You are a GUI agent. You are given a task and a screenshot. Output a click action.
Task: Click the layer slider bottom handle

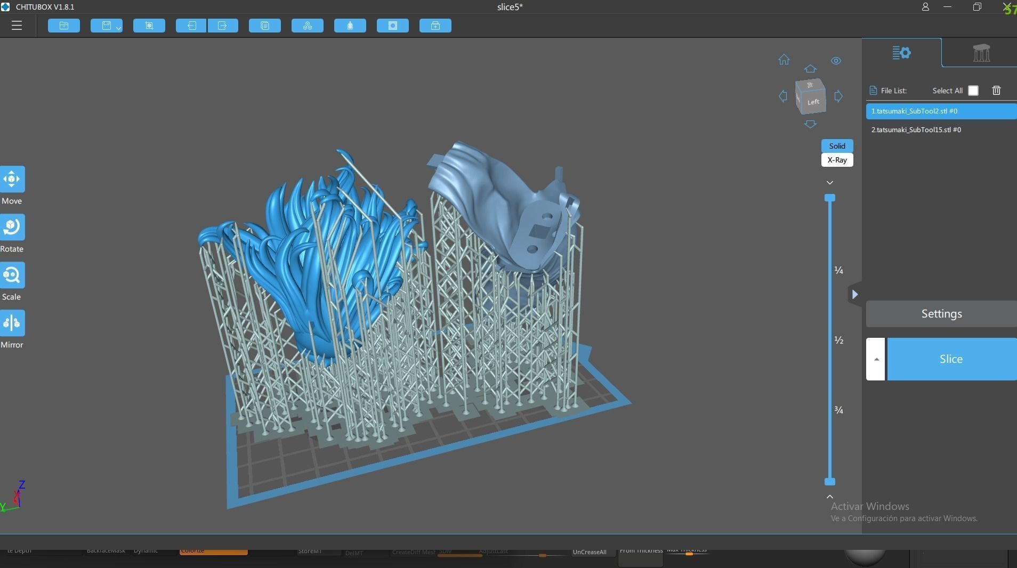tap(830, 482)
